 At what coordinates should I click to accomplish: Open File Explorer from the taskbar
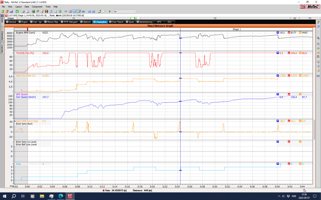(42, 196)
